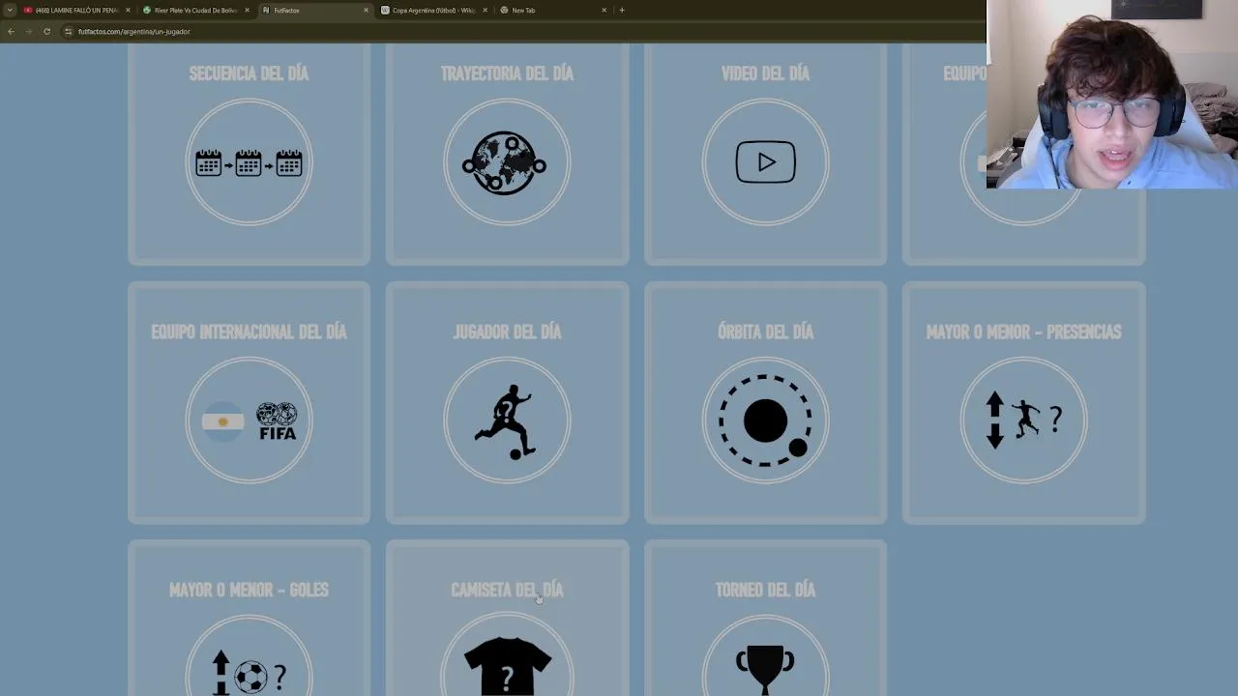
Task: Click the browser forward arrow
Action: click(28, 31)
